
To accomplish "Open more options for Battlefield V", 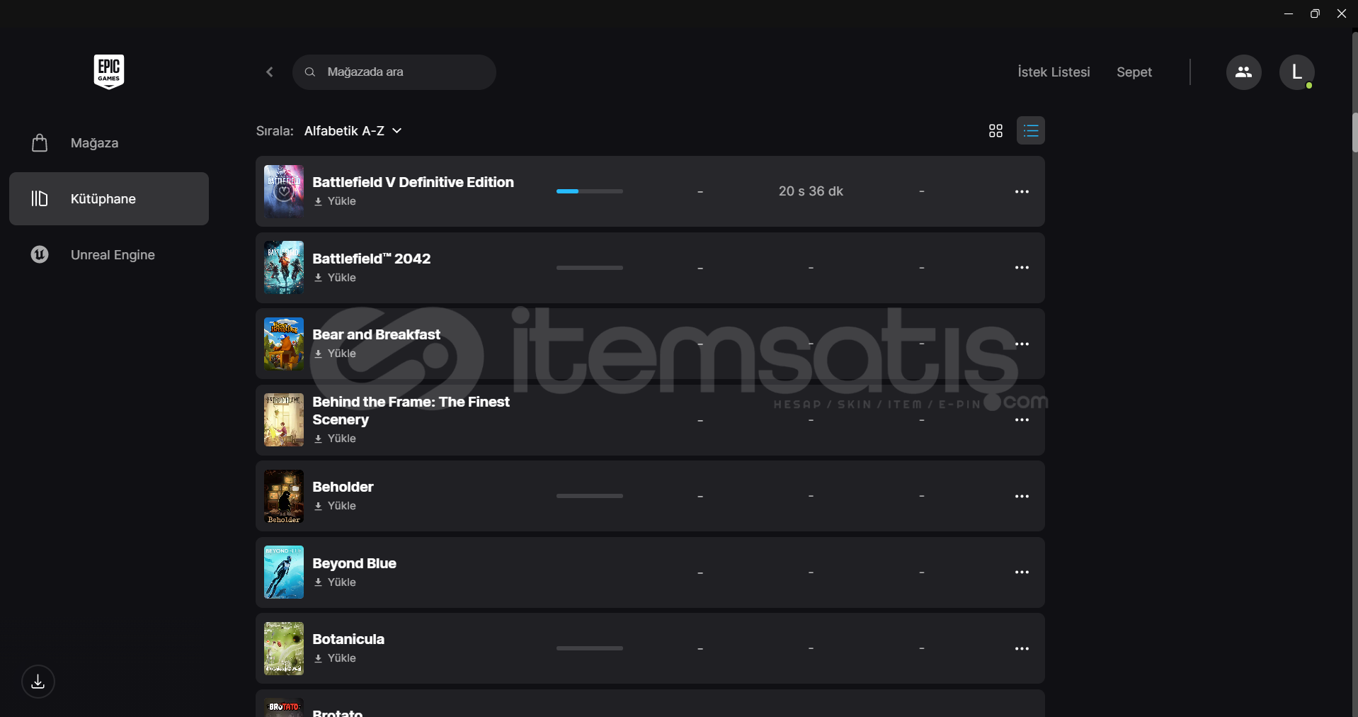I will pyautogui.click(x=1022, y=191).
